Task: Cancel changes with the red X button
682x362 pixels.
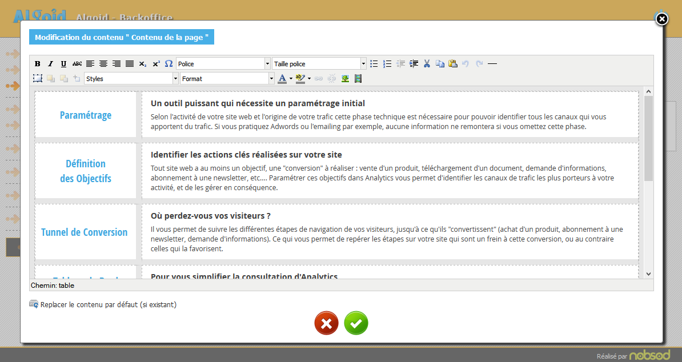Action: pyautogui.click(x=326, y=323)
